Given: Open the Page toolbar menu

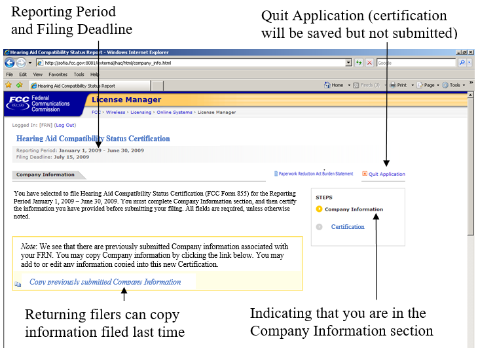Looking at the screenshot, I should click(x=428, y=85).
